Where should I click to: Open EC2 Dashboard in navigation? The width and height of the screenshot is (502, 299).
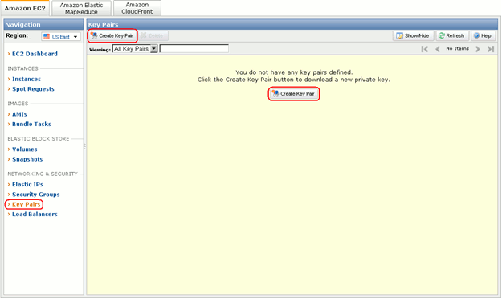[x=35, y=54]
